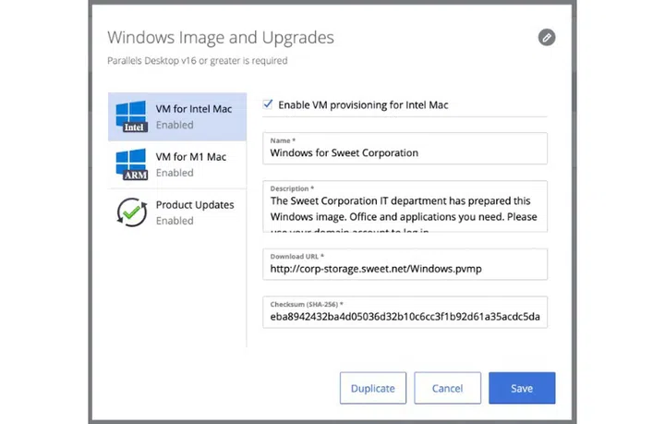665x424 pixels.
Task: Click the Windows ARM logo icon
Action: (x=131, y=164)
